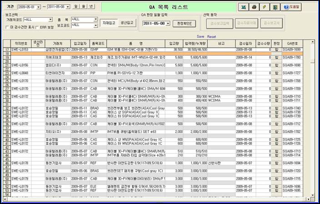This screenshot has height=204, width=320.
Task: Select the highlighted orange row 18 header
Action: tap(7, 54)
